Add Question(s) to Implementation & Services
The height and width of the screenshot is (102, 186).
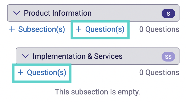pos(42,72)
